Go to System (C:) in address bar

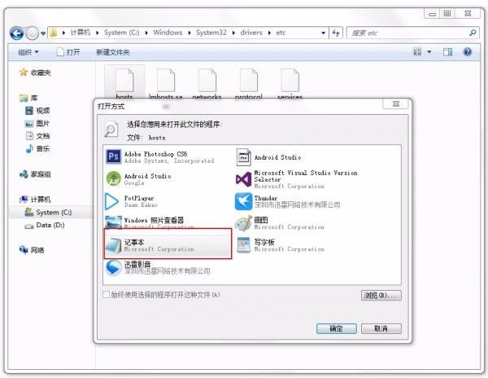122,33
